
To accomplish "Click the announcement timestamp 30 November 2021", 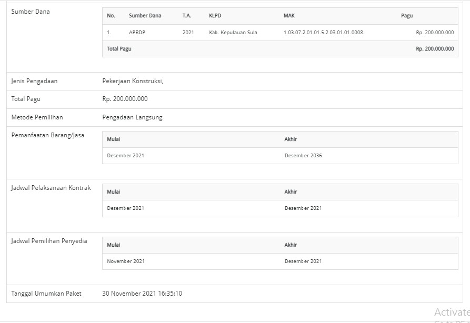I will [x=142, y=294].
